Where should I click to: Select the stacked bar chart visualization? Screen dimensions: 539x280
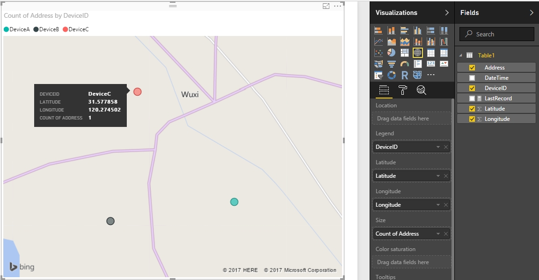pos(378,31)
